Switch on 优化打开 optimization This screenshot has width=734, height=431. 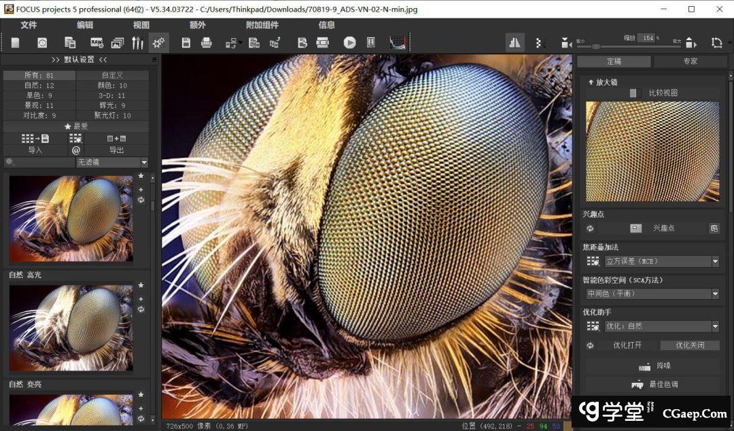[x=627, y=345]
